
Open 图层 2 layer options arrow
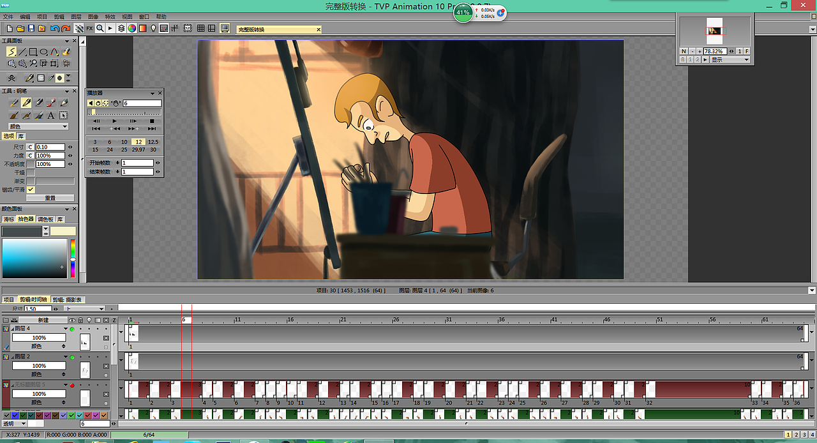click(x=66, y=357)
